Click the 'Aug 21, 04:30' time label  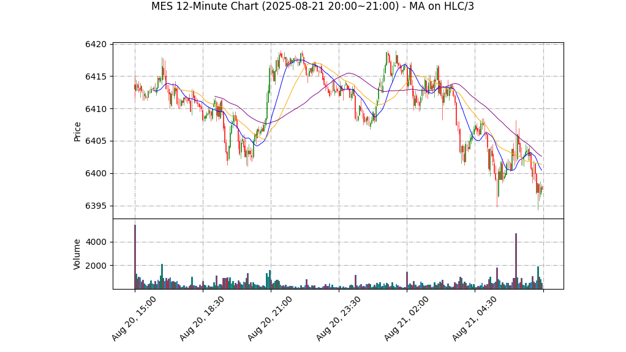coord(475,319)
